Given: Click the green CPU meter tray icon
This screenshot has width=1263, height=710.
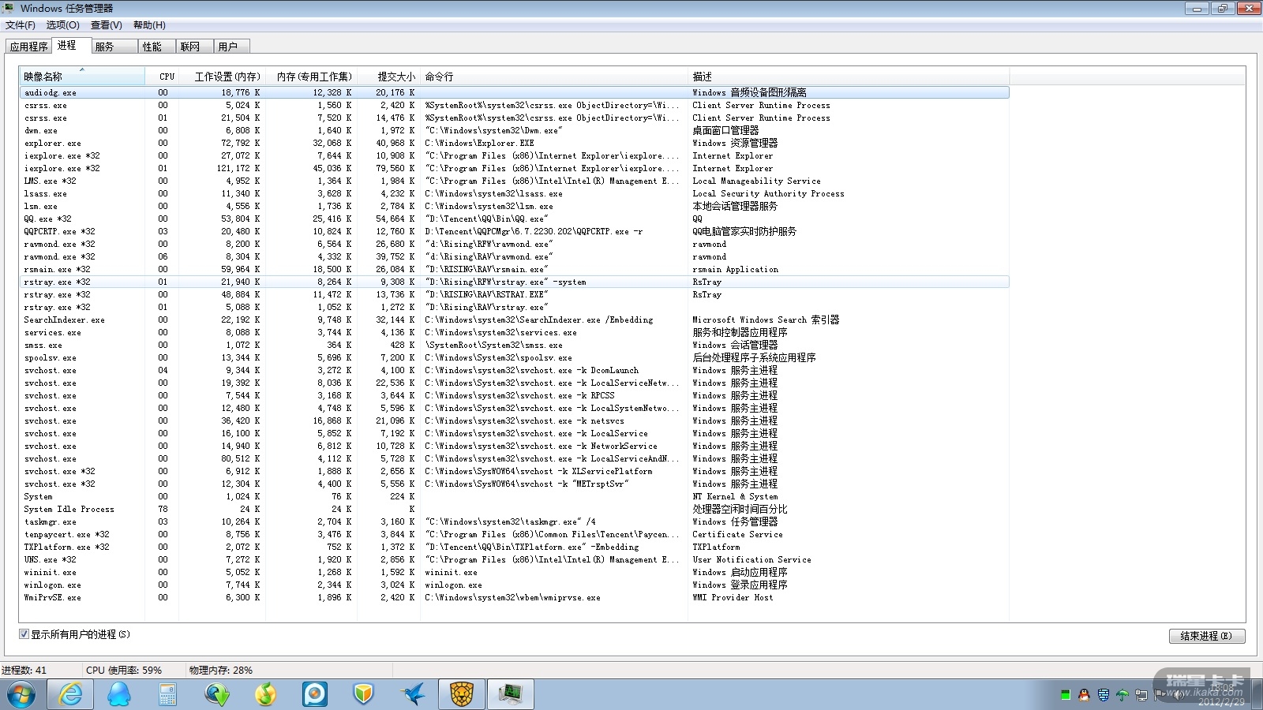Looking at the screenshot, I should pyautogui.click(x=1066, y=695).
